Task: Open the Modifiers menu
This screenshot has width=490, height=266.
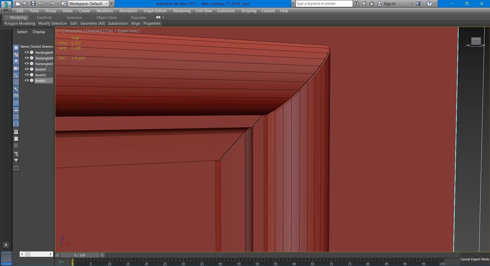Action: click(105, 11)
